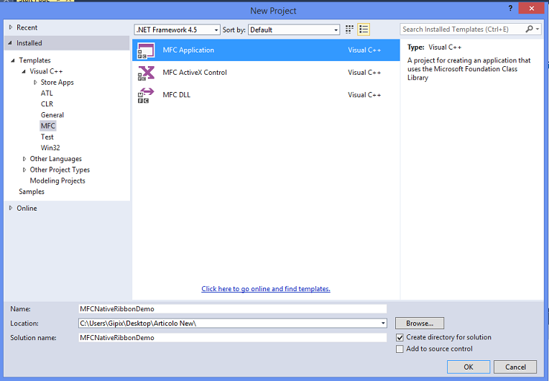Open the .NET Framework 4.5 dropdown

pyautogui.click(x=177, y=29)
